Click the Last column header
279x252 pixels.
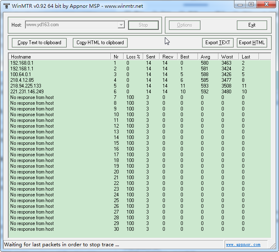249,57
